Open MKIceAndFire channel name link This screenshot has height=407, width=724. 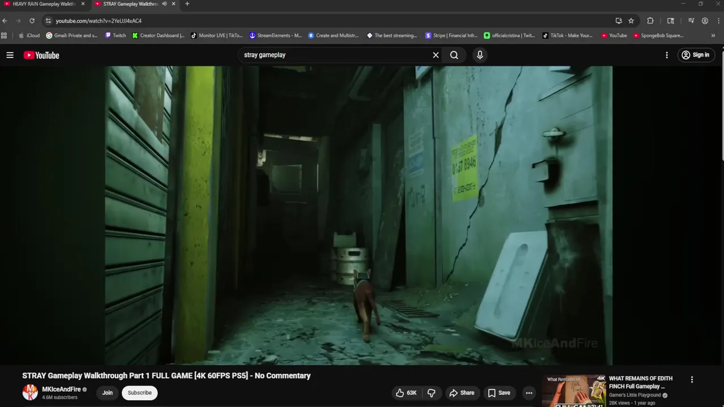pyautogui.click(x=61, y=389)
